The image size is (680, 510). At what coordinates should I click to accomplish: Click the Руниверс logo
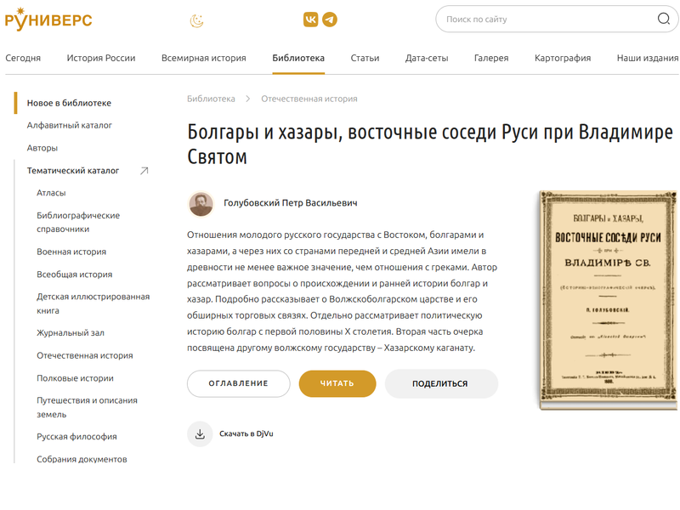pos(48,20)
